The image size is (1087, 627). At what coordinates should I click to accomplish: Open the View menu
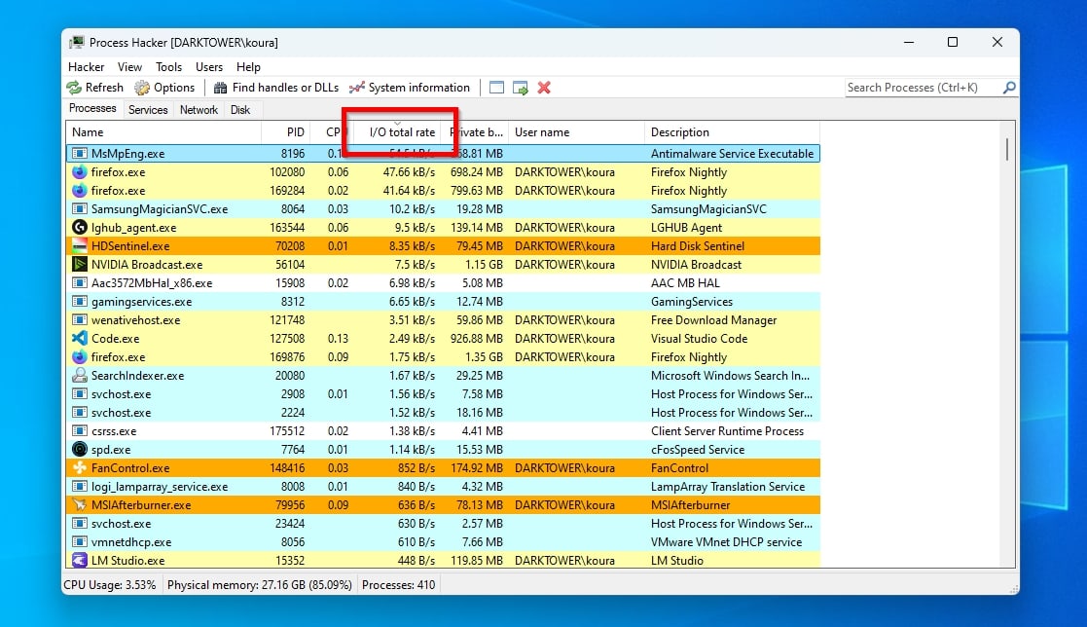tap(130, 67)
